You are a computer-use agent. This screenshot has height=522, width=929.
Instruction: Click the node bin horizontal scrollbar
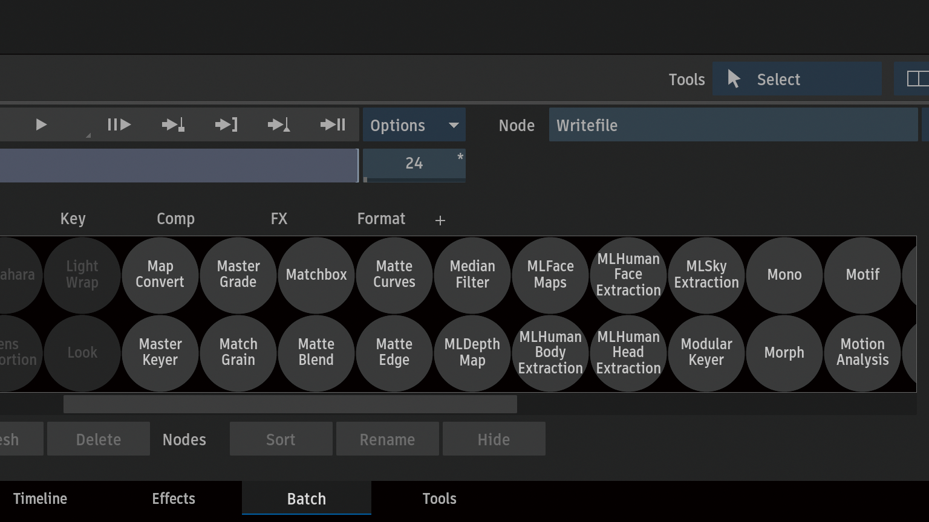click(x=290, y=404)
